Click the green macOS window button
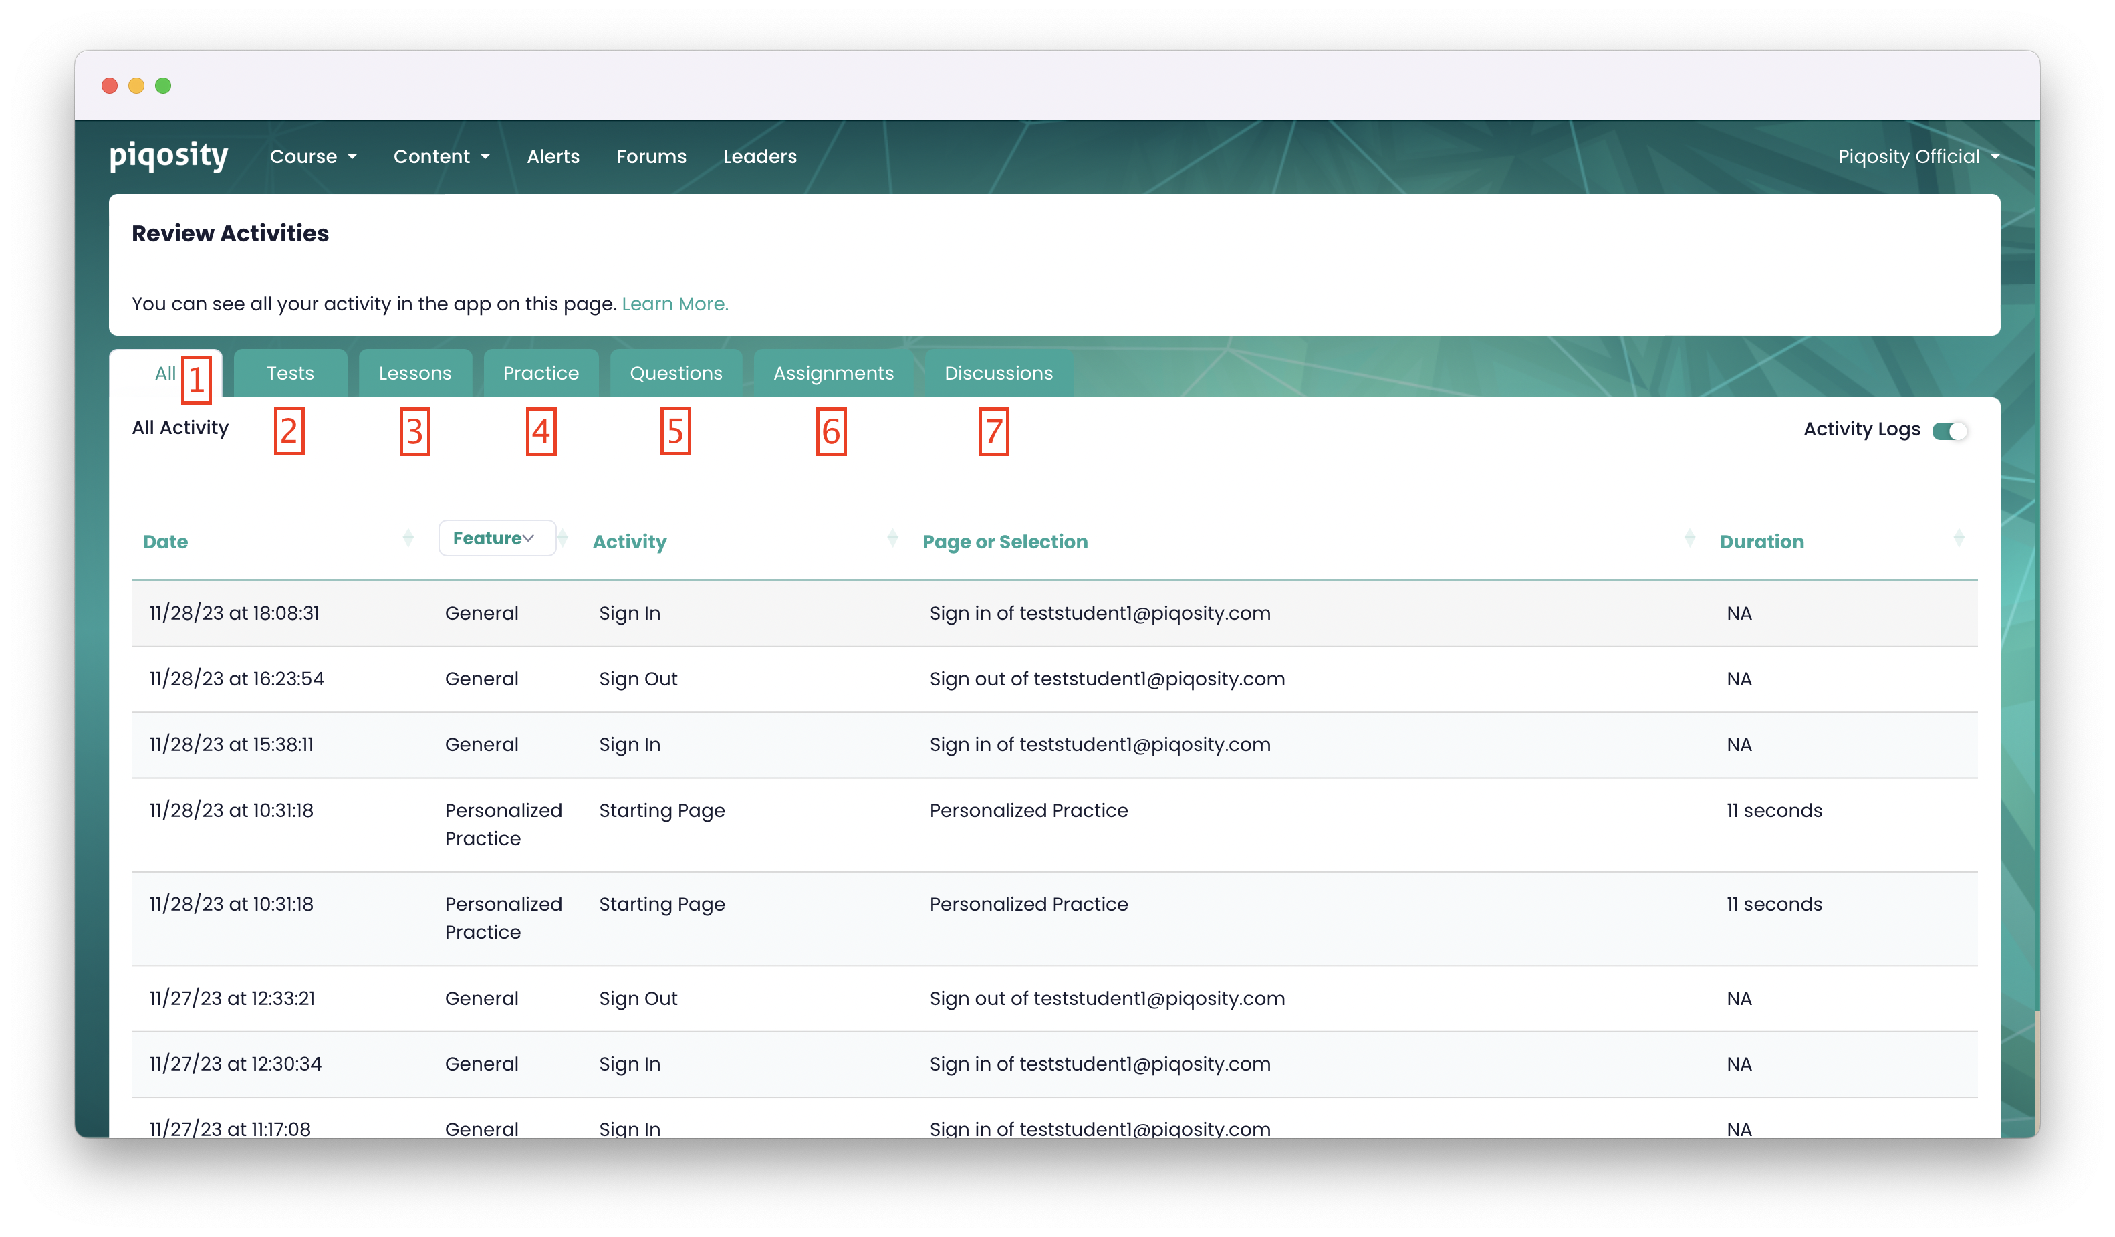Viewport: 2115px width, 1237px height. pyautogui.click(x=163, y=86)
